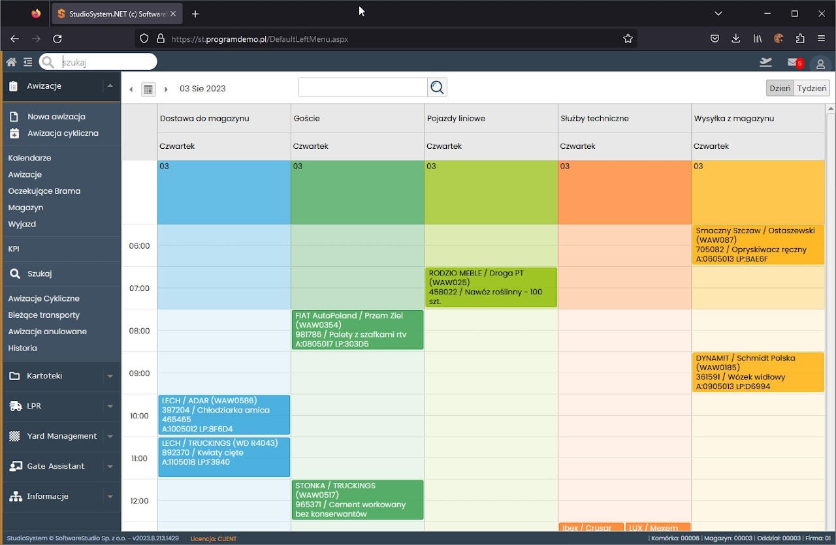Expand the Kartoteki menu section
Viewport: 836px width, 545px height.
[x=110, y=376]
